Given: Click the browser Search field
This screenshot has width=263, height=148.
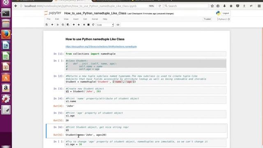Looking at the screenshot, I should (x=186, y=6).
